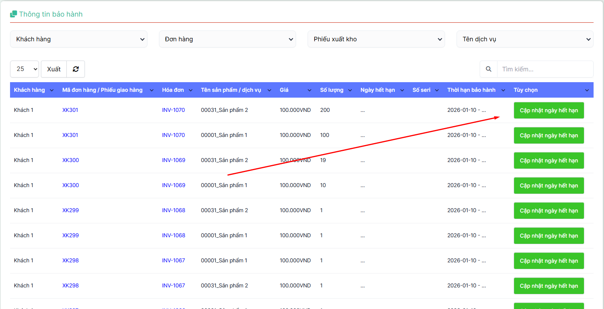604x309 pixels.
Task: Expand the Phiếu xuất kho dropdown
Action: click(376, 39)
